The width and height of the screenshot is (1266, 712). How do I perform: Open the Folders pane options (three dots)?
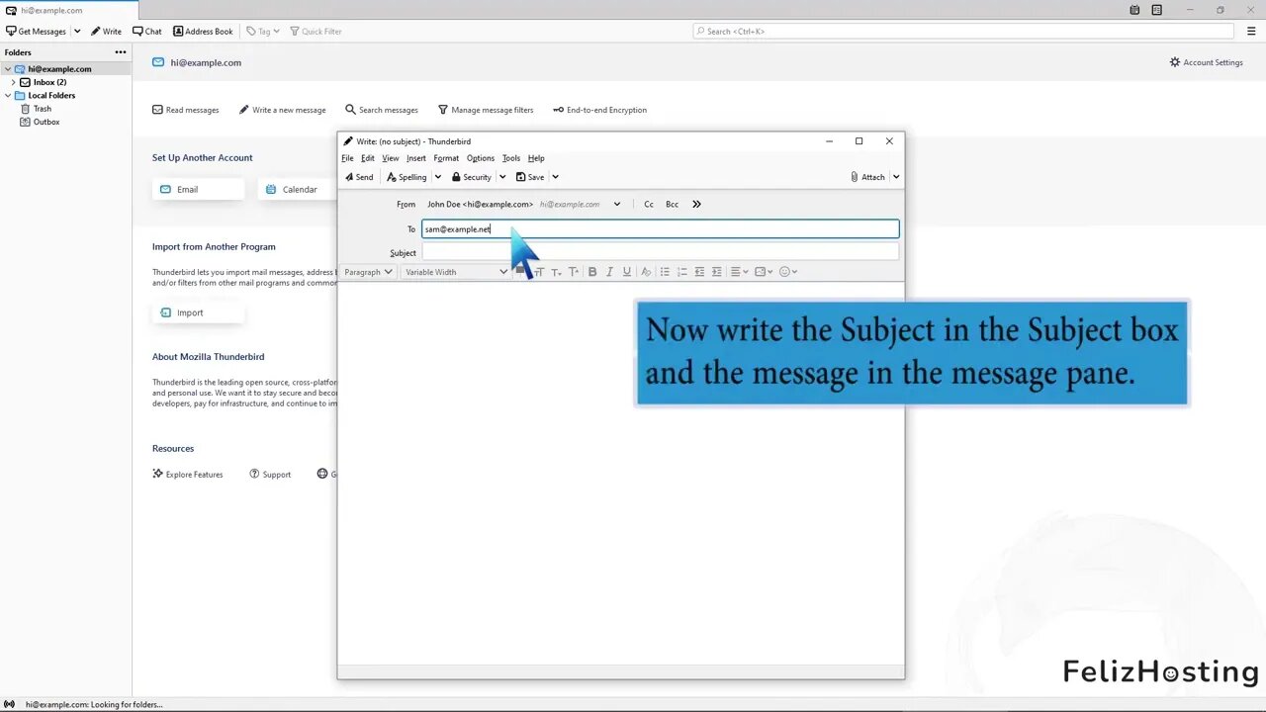pyautogui.click(x=121, y=52)
